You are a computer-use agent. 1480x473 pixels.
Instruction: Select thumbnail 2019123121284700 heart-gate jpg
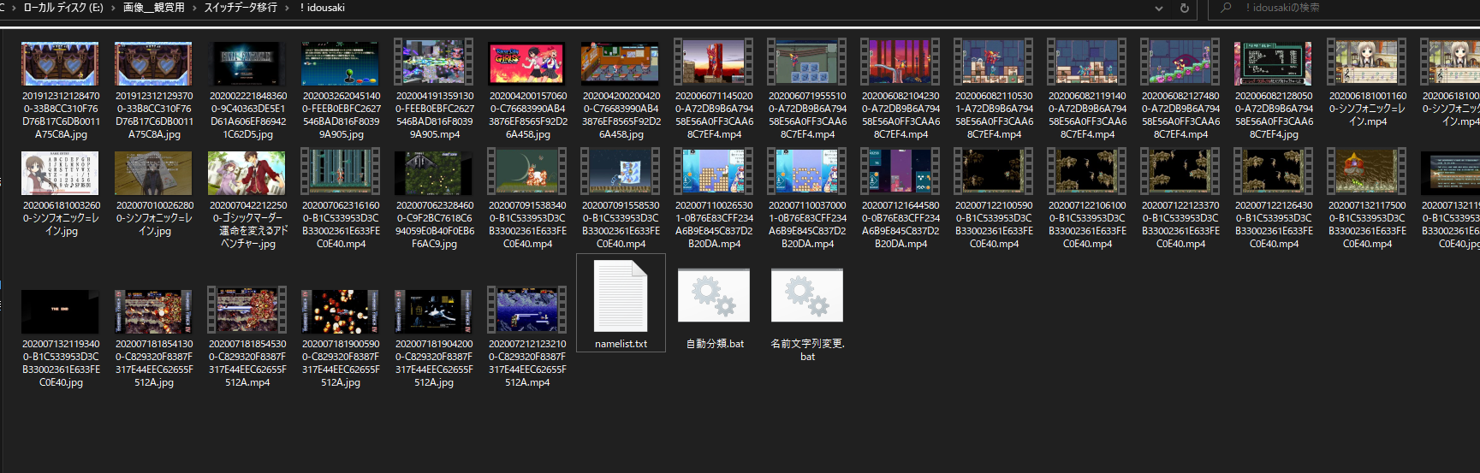click(x=61, y=63)
